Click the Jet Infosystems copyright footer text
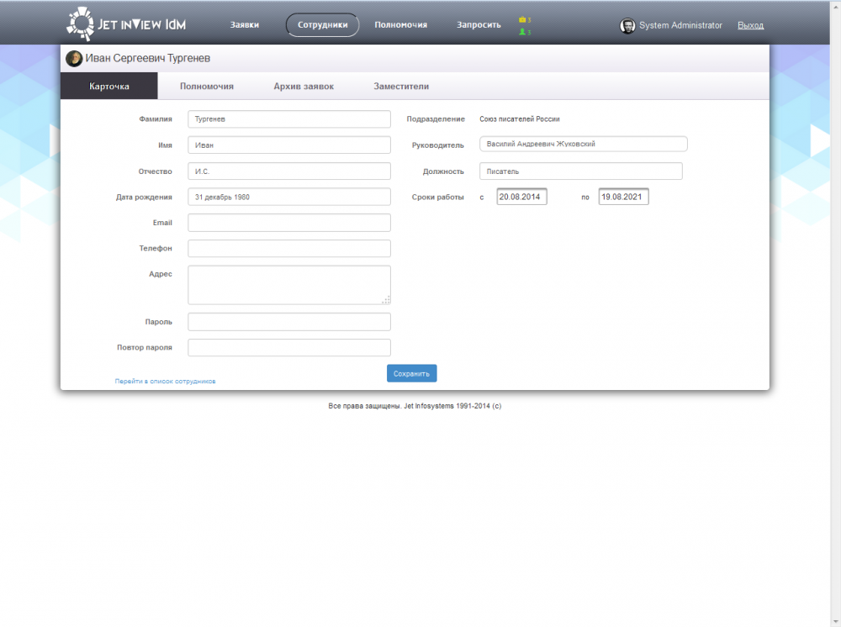 coord(415,406)
